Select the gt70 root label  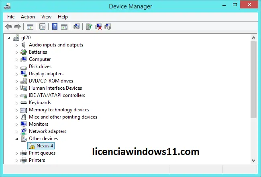coord(26,38)
